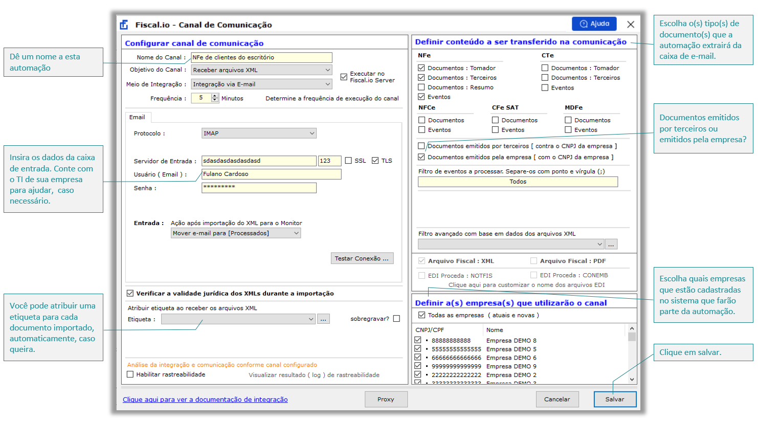
Task: Toggle the TLS checkbox
Action: point(375,161)
